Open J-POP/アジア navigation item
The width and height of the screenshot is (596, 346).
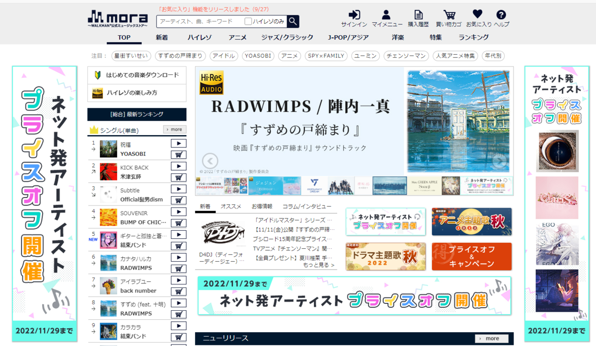348,37
